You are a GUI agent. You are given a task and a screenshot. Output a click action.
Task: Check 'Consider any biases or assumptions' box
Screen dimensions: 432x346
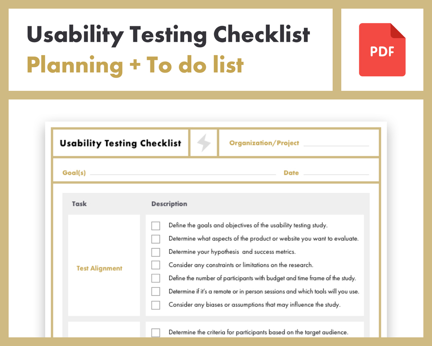pos(156,305)
